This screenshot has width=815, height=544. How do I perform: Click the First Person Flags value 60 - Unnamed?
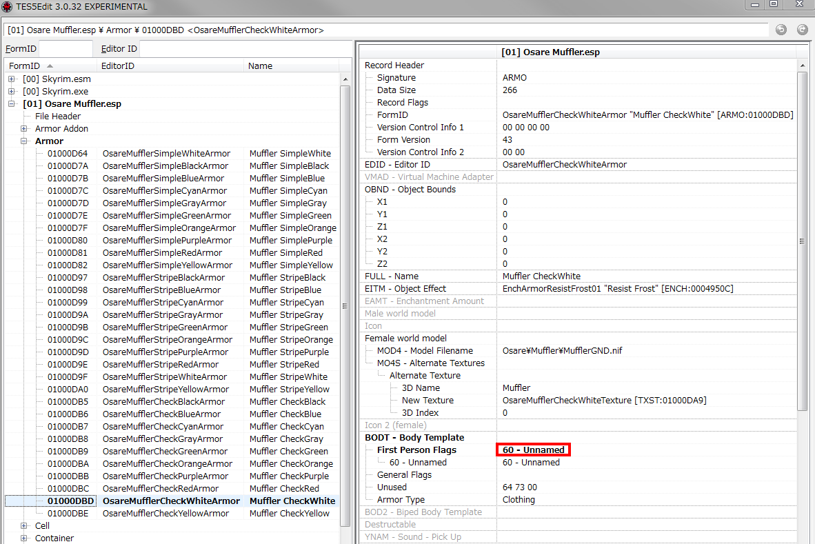533,450
